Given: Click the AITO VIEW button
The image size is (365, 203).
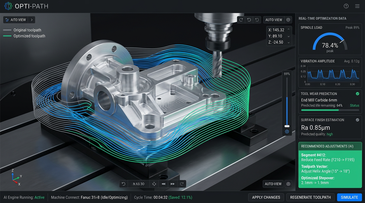Looking at the screenshot, I should pyautogui.click(x=16, y=20).
